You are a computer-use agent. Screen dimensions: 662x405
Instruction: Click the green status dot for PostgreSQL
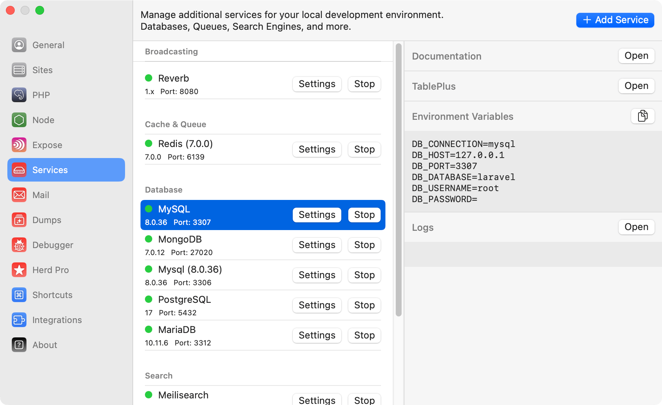click(x=149, y=299)
